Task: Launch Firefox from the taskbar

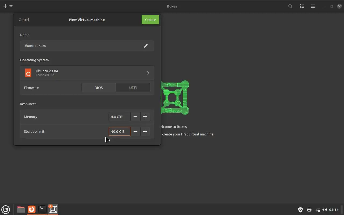Action: [32, 209]
